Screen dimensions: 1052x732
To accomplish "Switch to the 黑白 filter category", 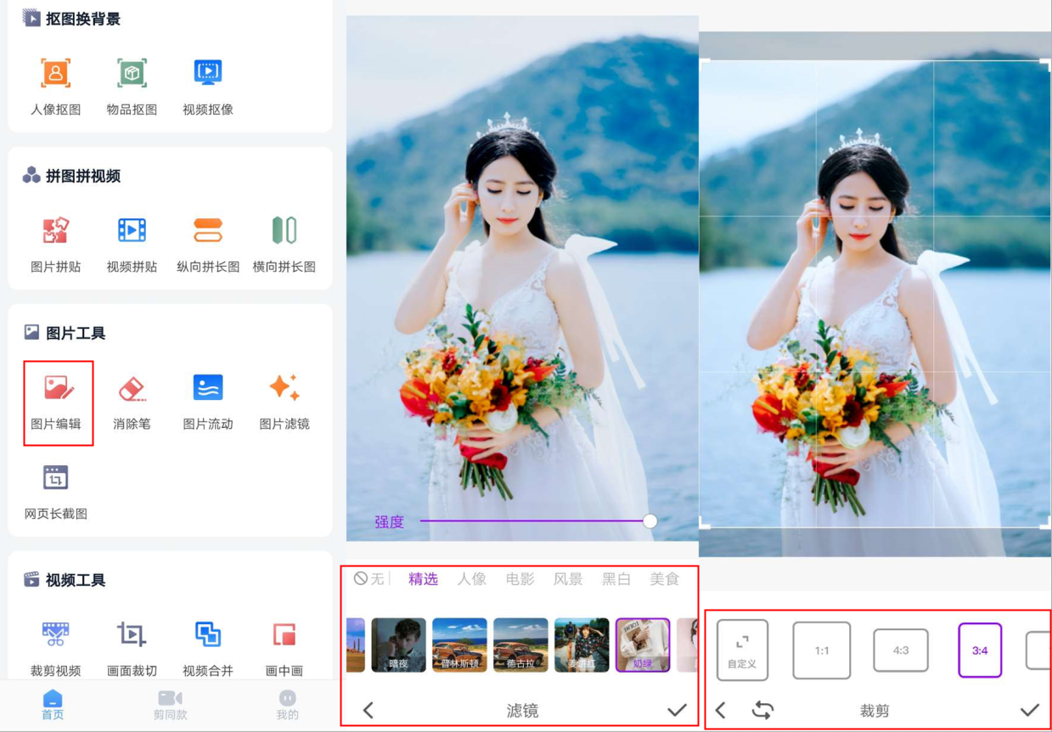I will [615, 579].
